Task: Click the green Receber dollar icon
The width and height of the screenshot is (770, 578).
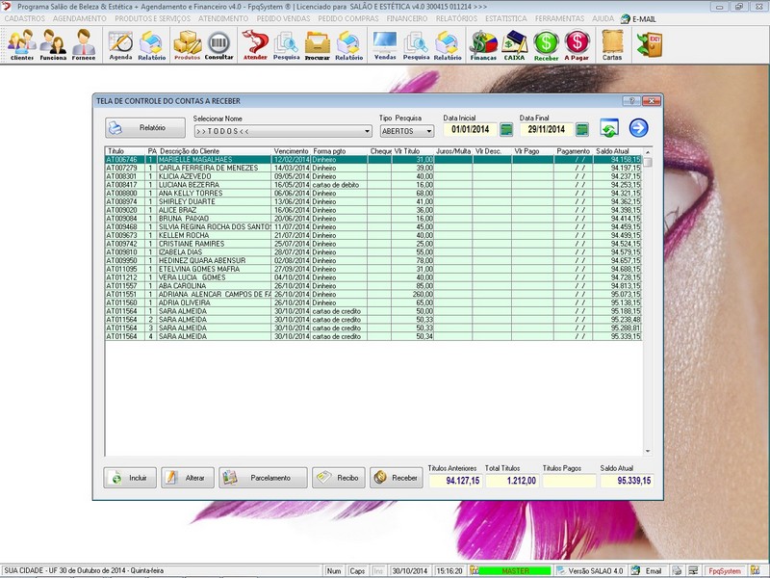Action: [x=546, y=44]
